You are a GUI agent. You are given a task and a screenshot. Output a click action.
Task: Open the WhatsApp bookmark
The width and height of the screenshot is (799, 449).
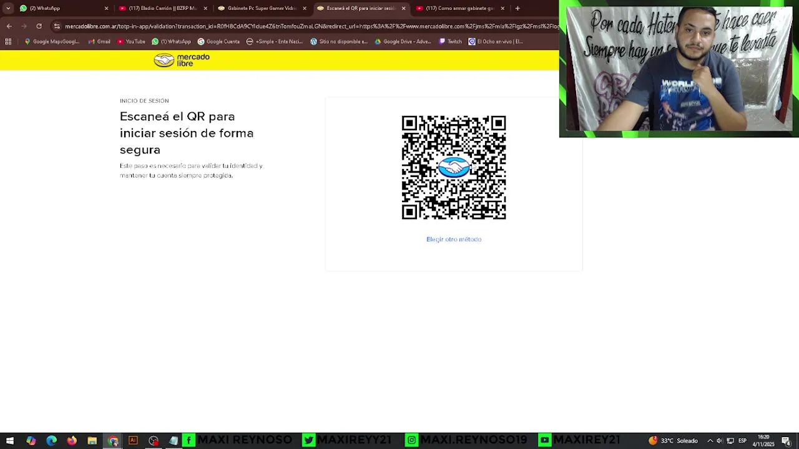click(172, 42)
